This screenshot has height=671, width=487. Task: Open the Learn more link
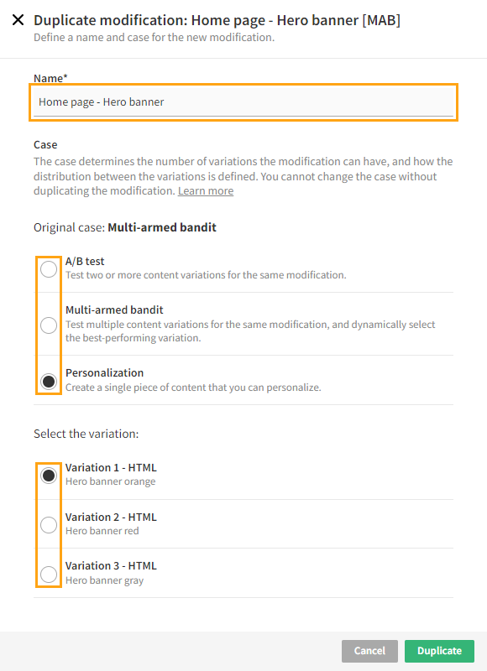206,190
